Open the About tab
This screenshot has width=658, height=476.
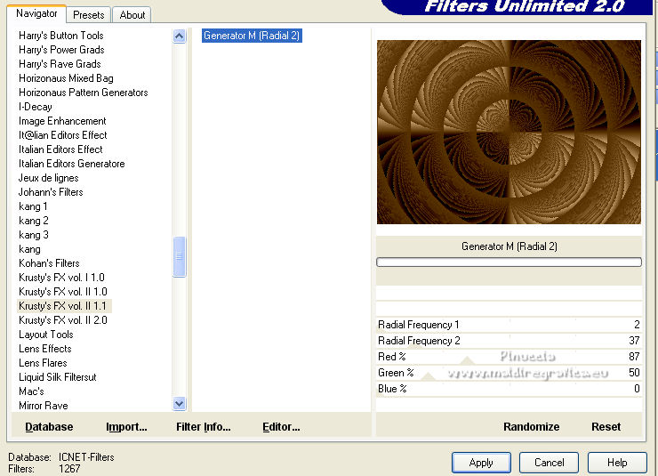132,15
